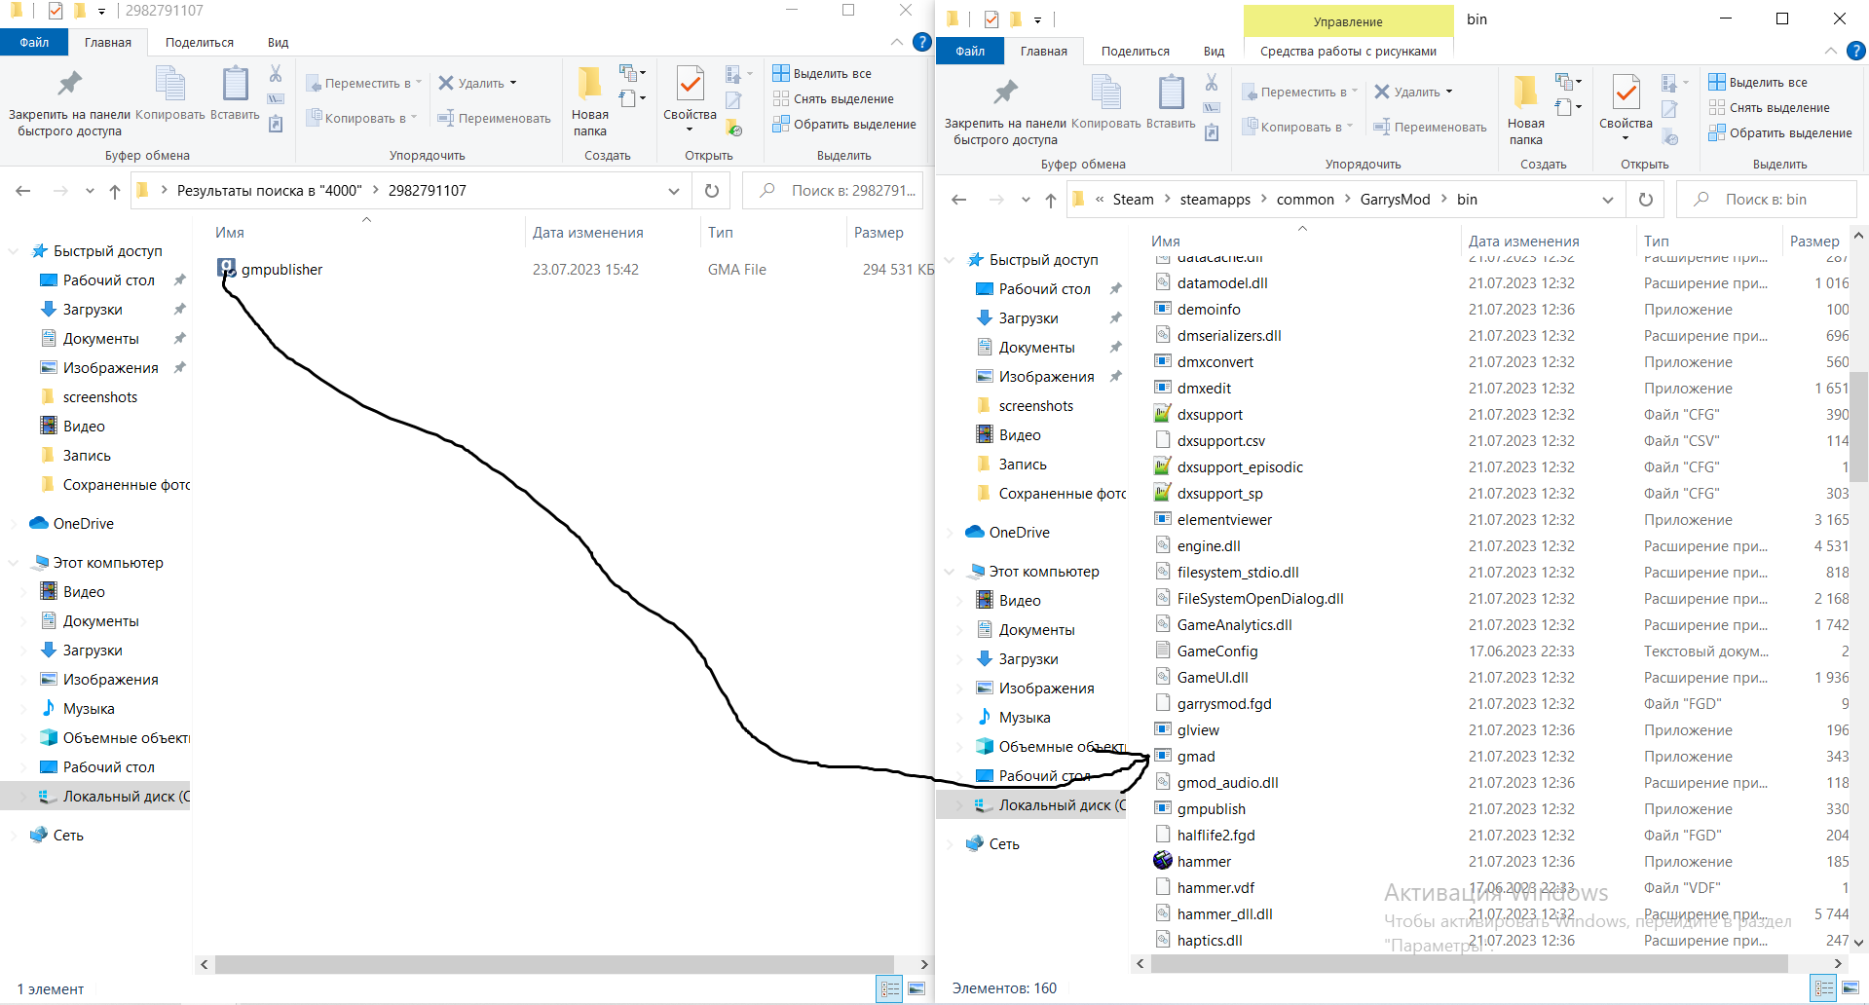The height and width of the screenshot is (1005, 1869).
Task: Open Средства работы с рисунками tab
Action: 1348,51
